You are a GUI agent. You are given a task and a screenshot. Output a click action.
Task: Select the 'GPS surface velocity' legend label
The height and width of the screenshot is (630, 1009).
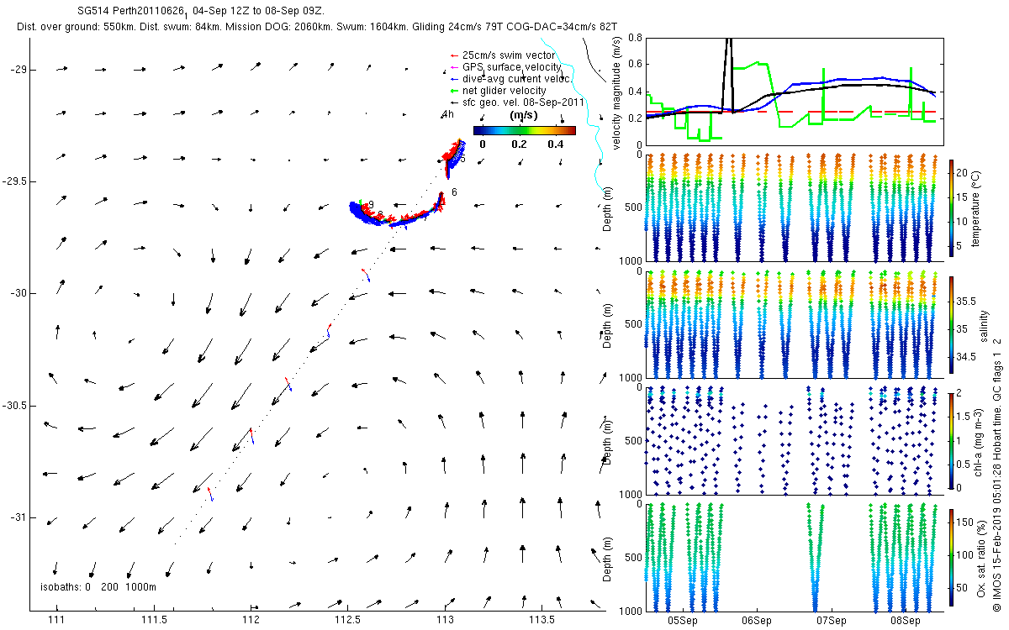pos(512,67)
